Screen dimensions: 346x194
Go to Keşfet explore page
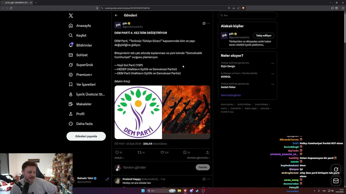point(78,35)
